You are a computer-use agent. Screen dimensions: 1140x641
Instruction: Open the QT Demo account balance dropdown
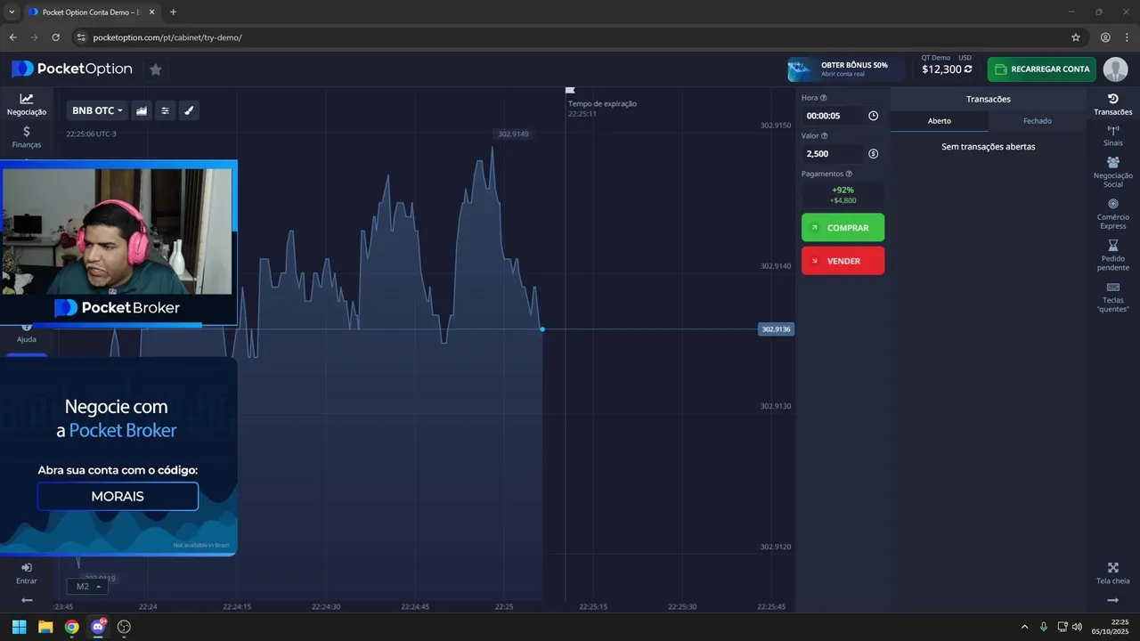pos(947,66)
